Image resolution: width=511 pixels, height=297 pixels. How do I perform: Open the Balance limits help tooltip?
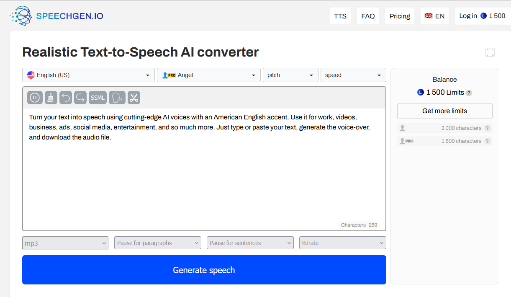coord(469,93)
